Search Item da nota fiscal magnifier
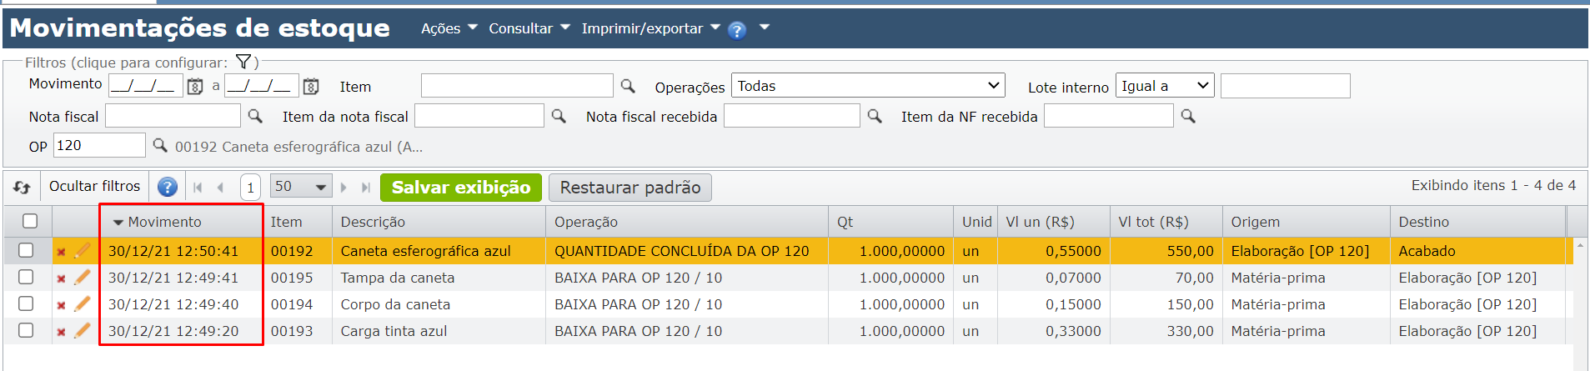The image size is (1590, 371). 559,116
